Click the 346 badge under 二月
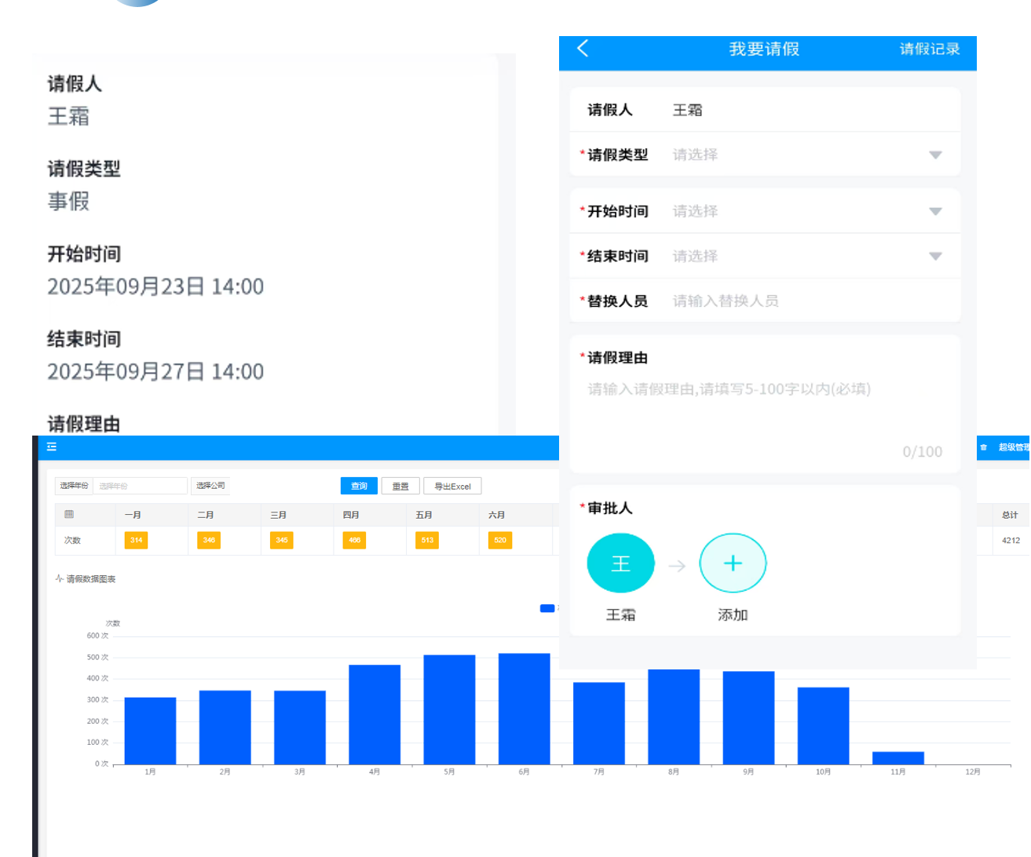This screenshot has width=1031, height=857. tap(209, 540)
